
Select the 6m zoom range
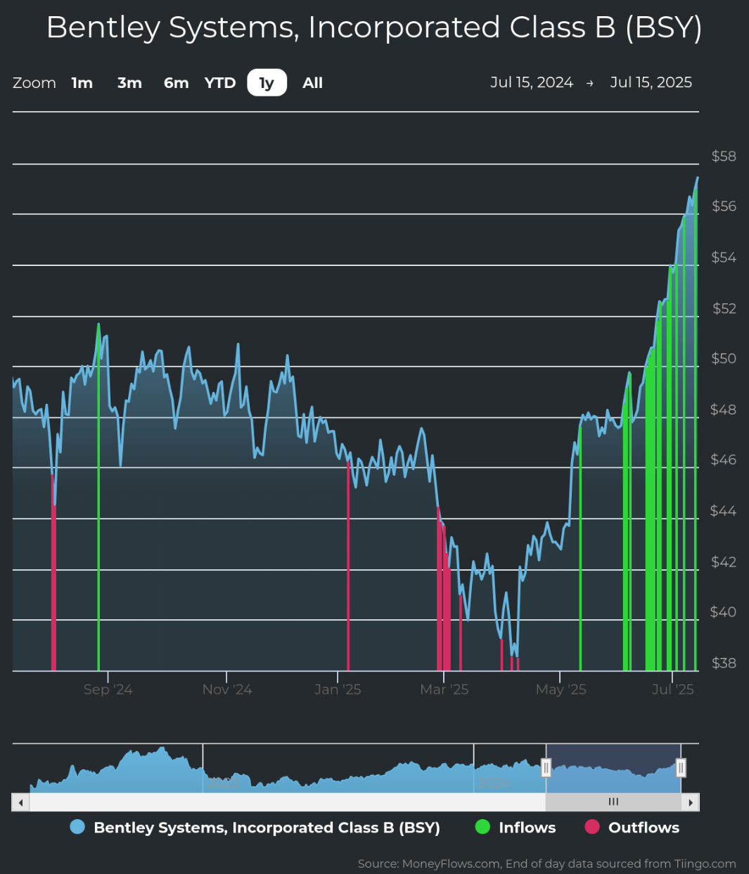[x=176, y=83]
